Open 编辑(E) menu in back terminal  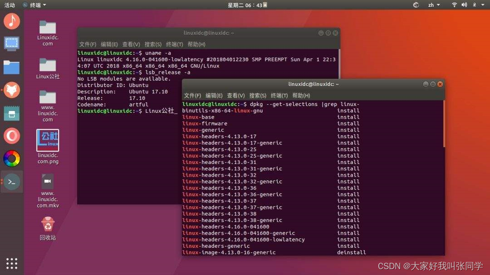pyautogui.click(x=109, y=44)
